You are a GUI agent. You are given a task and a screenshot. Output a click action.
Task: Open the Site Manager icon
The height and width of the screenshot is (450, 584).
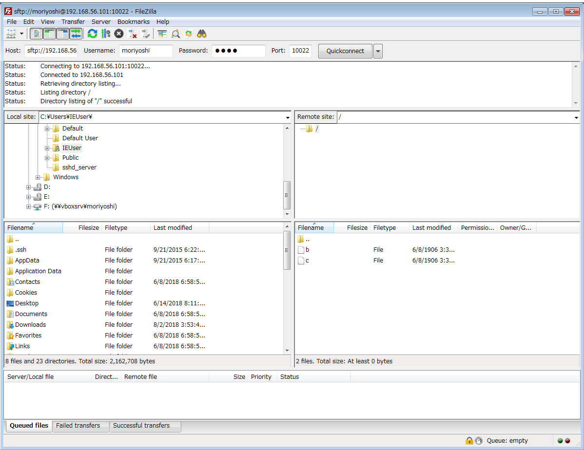(x=11, y=34)
